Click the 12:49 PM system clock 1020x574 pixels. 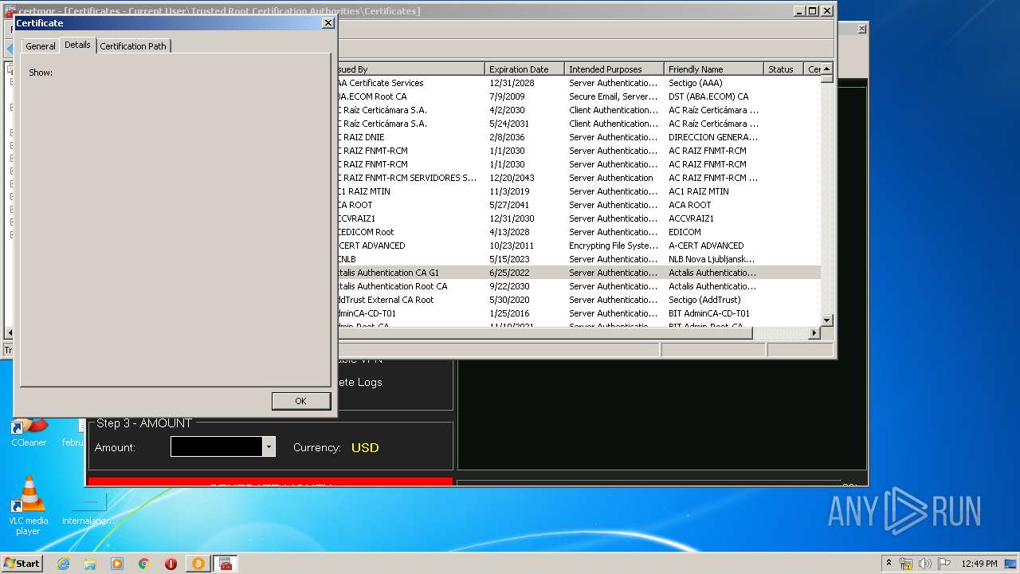(x=979, y=564)
